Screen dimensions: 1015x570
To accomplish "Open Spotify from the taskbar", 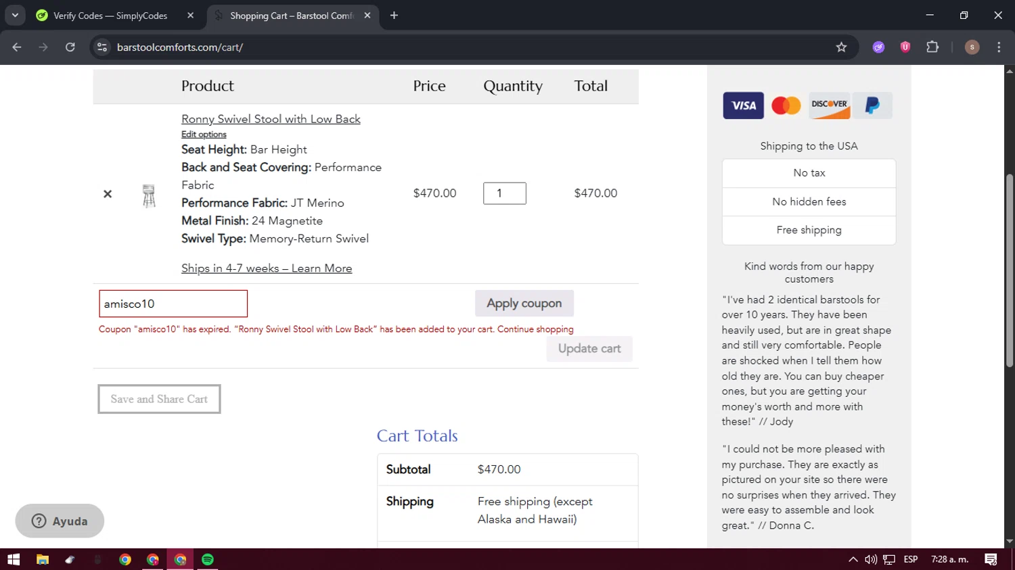I will [208, 559].
